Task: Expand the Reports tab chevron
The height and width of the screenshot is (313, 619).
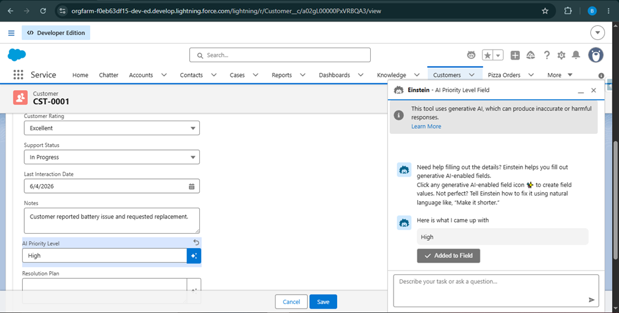Action: (x=302, y=75)
